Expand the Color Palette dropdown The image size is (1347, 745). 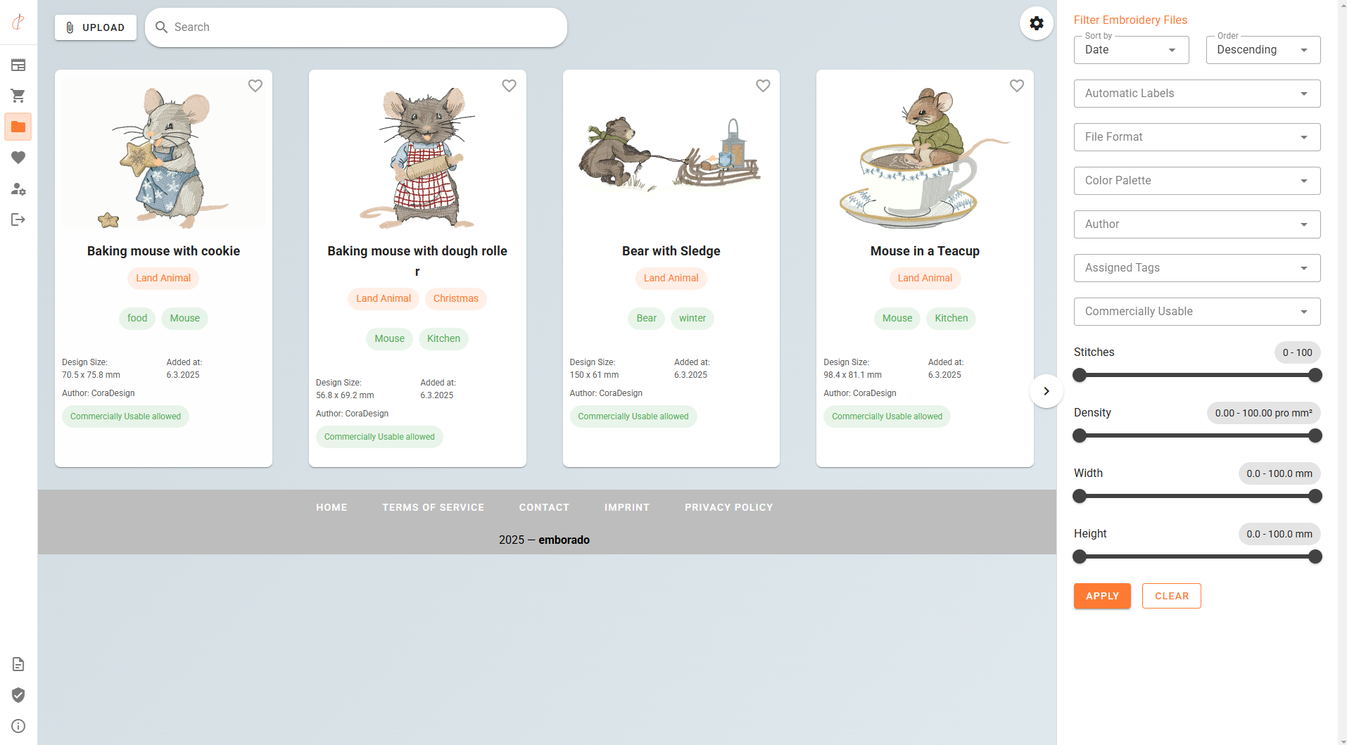[1196, 181]
